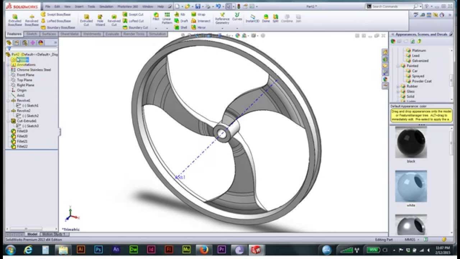
Task: Collapse the Painted appearances folder
Action: point(398,66)
